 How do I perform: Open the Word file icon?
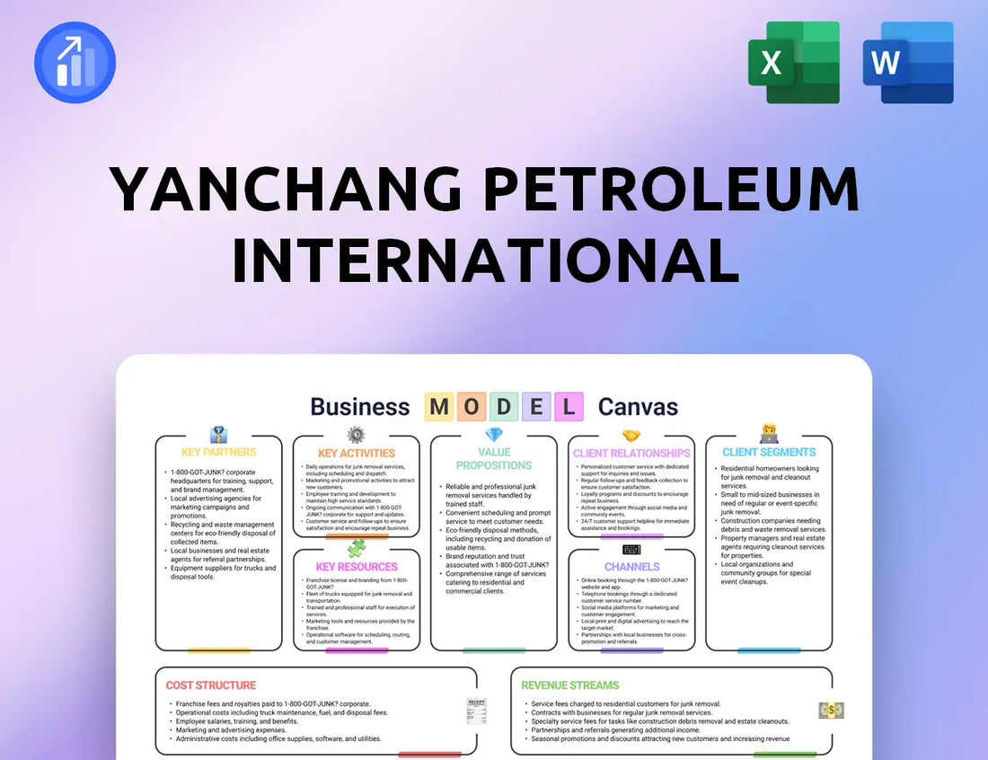(908, 62)
